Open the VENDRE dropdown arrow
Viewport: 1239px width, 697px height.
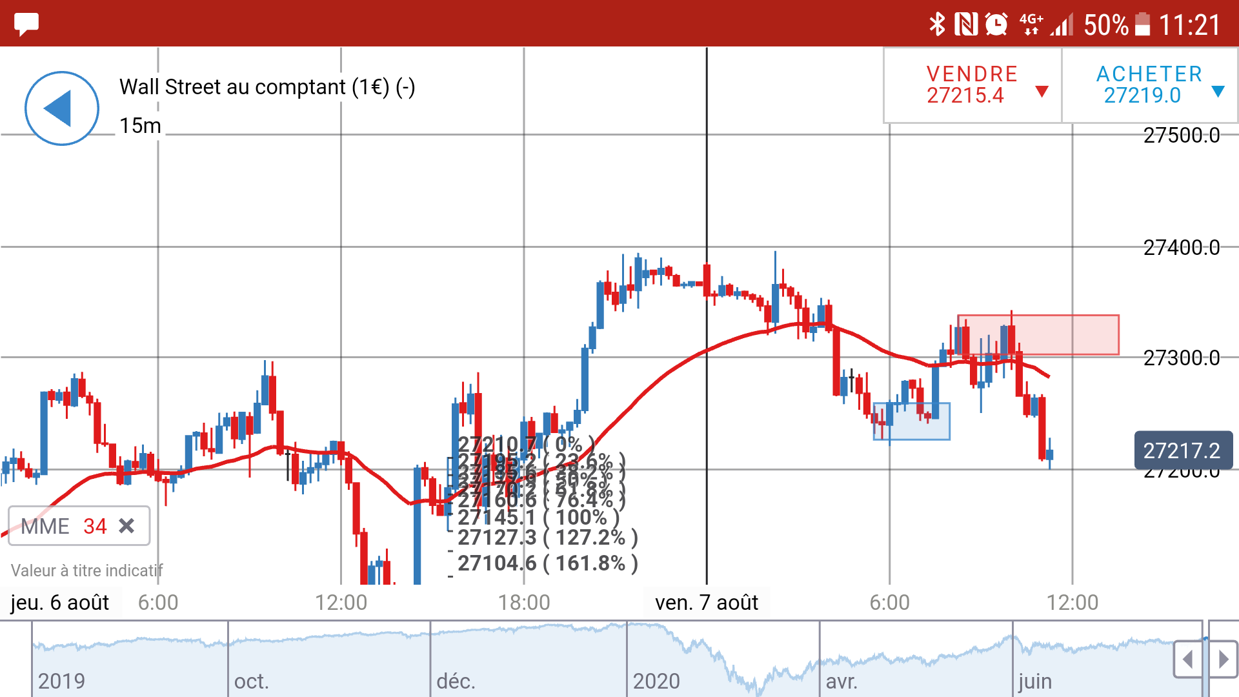click(x=1041, y=91)
